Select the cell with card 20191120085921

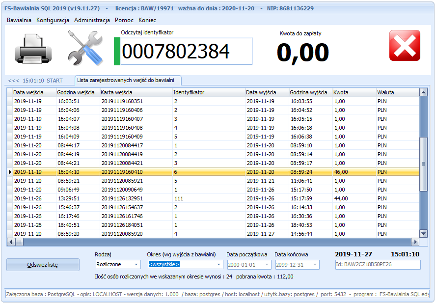point(136,181)
